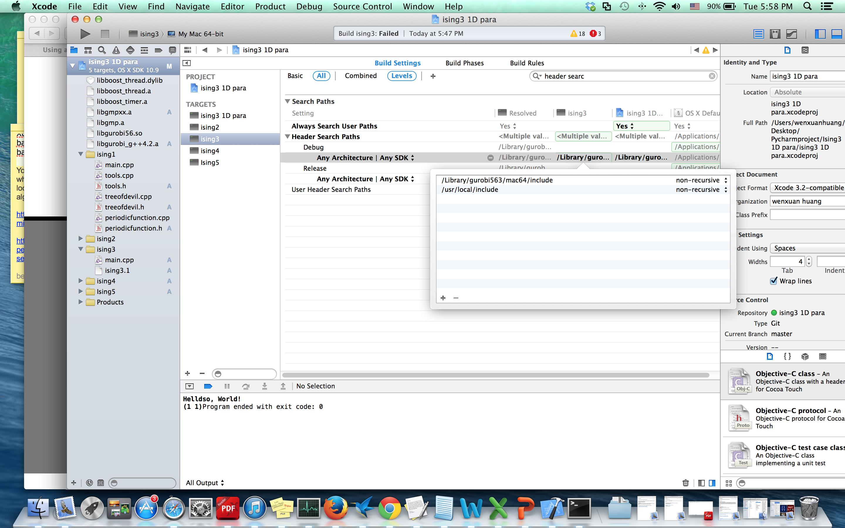The image size is (845, 528).
Task: Add a new header search path entry
Action: point(443,298)
